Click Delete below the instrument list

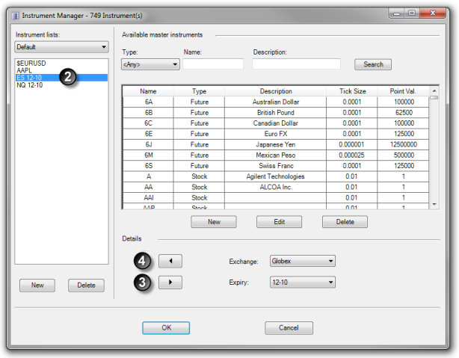86,285
